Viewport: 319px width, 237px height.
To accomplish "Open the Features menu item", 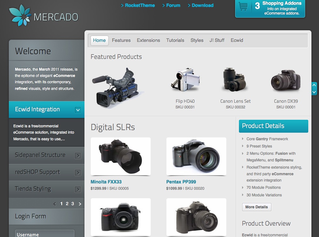I will pyautogui.click(x=121, y=40).
